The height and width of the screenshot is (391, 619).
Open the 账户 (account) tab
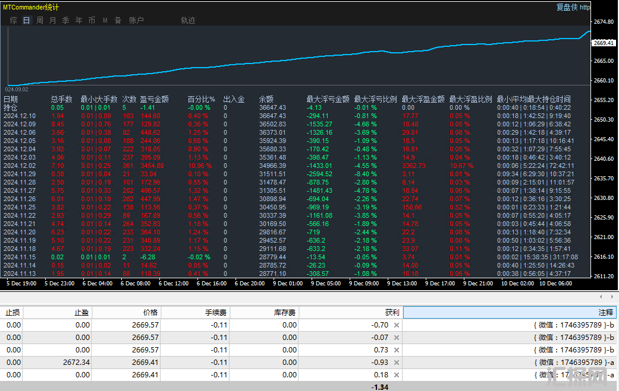tap(136, 20)
